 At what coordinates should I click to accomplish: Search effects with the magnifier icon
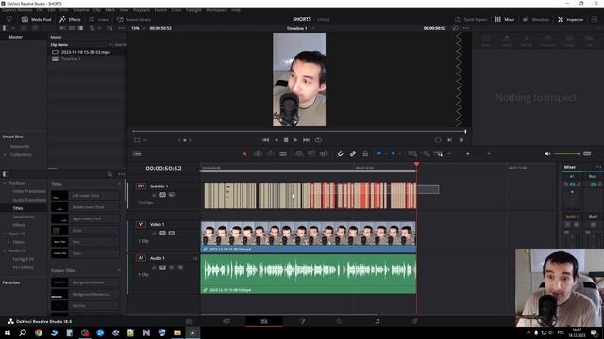(x=109, y=174)
